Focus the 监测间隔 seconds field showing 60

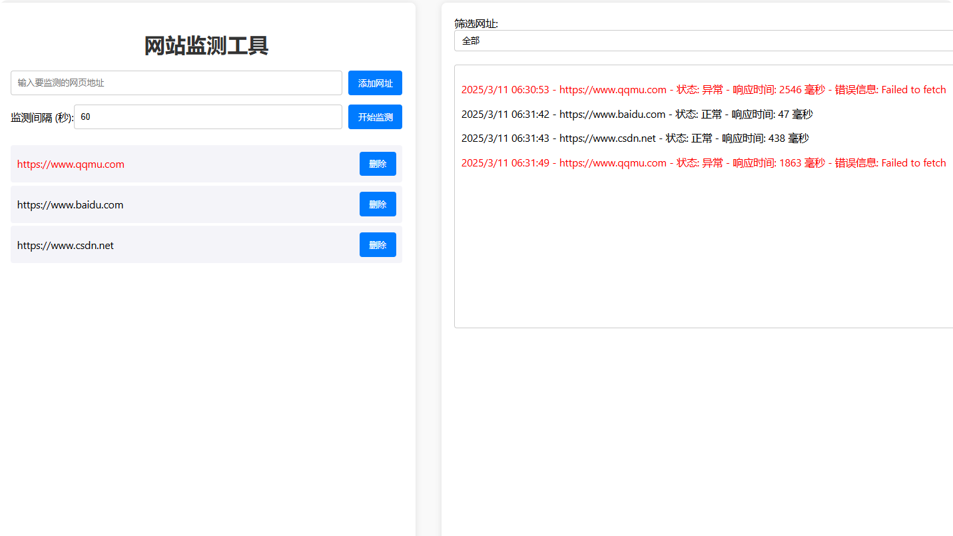click(x=208, y=117)
